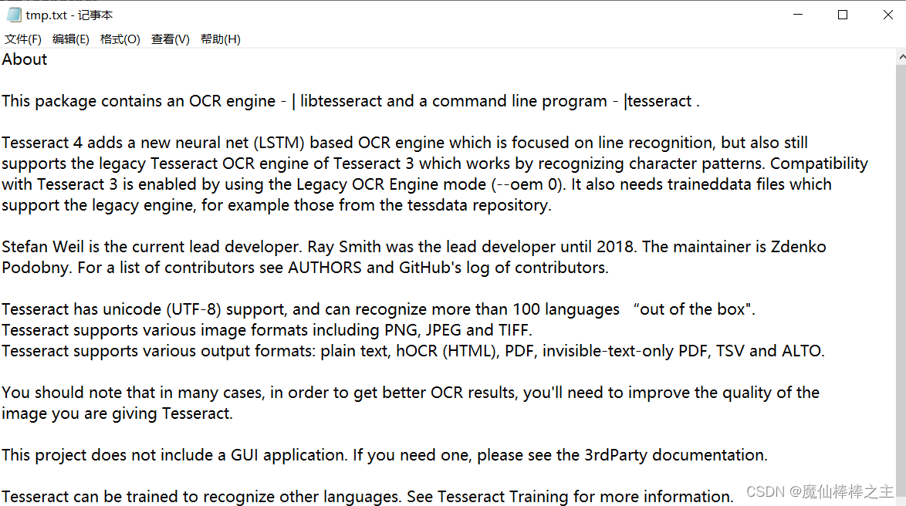906x506 pixels.
Task: Click 'PNG, JPEG and TIFF' text
Action: click(x=456, y=330)
